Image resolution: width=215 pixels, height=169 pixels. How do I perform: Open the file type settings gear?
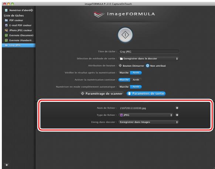[x=177, y=115]
